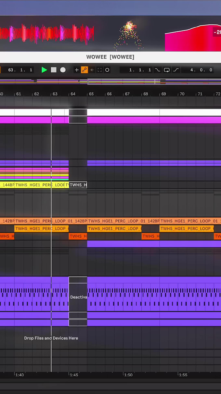
Task: Click bar 66 in the beat ruler
Action: [109, 94]
